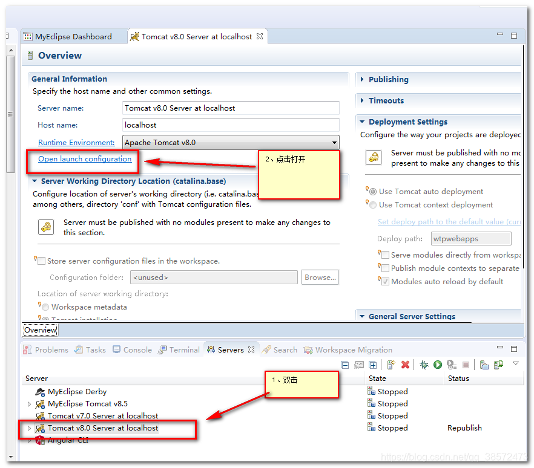The height and width of the screenshot is (468, 534).
Task: Expand all servers in Servers view
Action: (x=373, y=365)
